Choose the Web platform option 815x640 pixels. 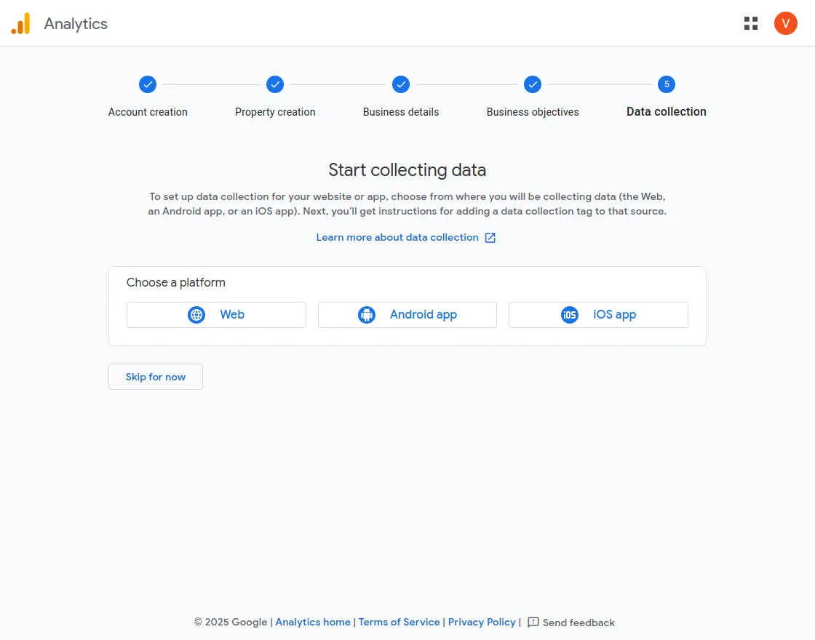(x=216, y=314)
